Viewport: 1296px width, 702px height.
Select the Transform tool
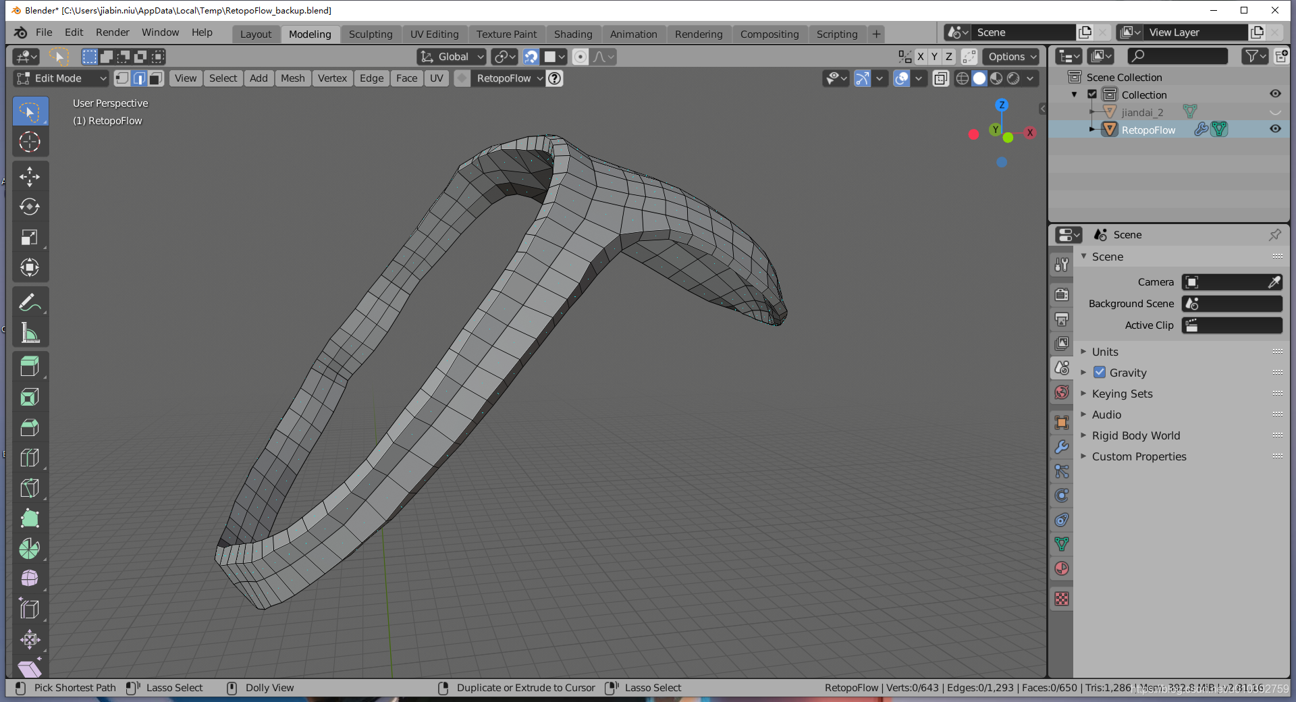30,267
